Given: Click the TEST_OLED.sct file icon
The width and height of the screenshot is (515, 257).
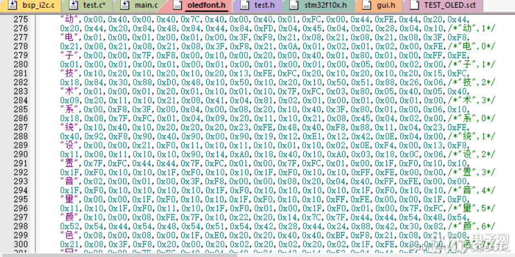Looking at the screenshot, I should [x=415, y=5].
